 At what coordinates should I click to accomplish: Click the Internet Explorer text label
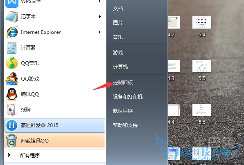pos(41,32)
